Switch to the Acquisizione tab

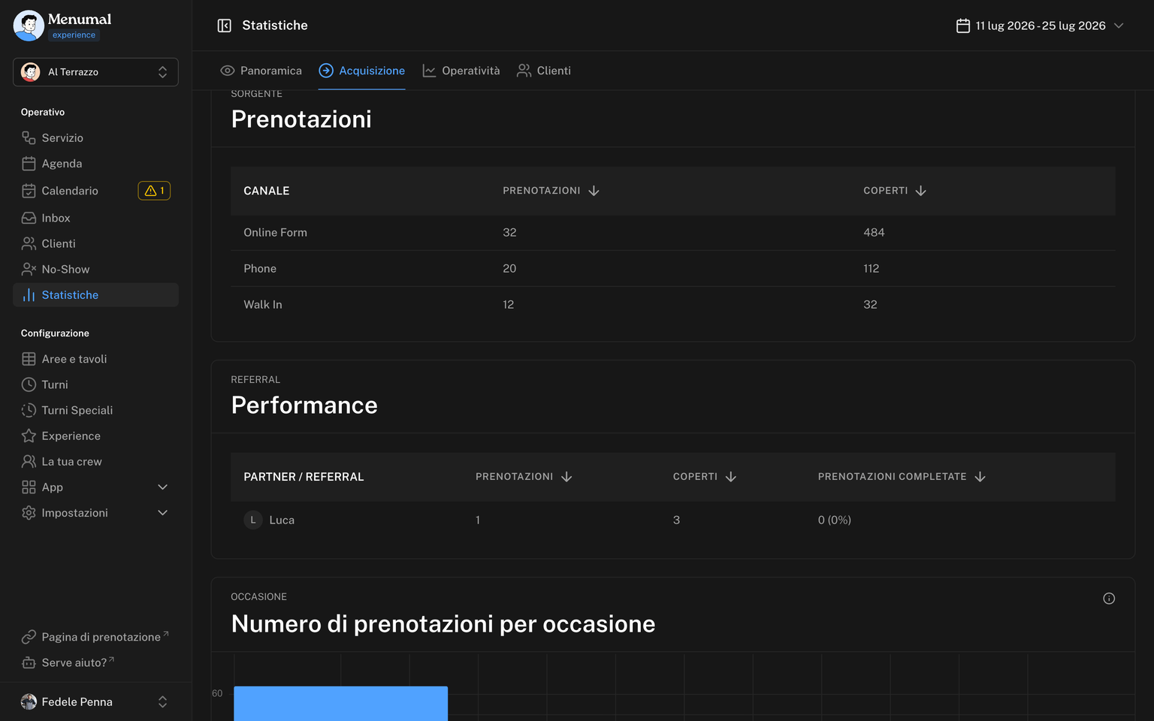(361, 71)
